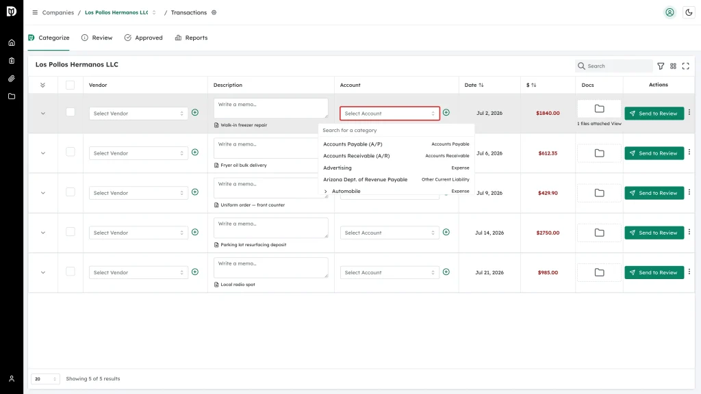Send the $612.35 transaction to review
This screenshot has width=701, height=394.
654,153
